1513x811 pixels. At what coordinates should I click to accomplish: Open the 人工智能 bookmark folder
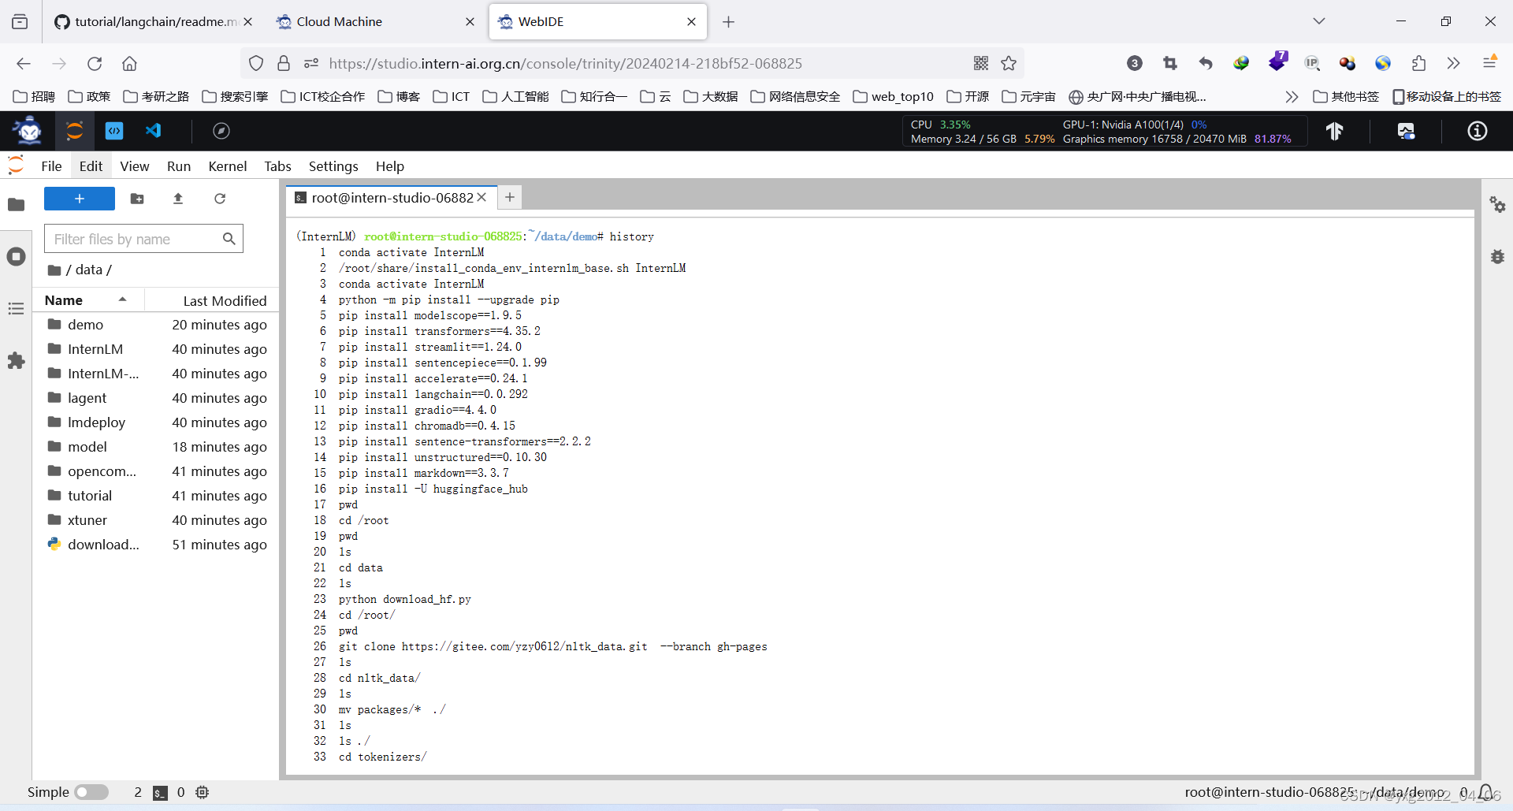pos(516,97)
